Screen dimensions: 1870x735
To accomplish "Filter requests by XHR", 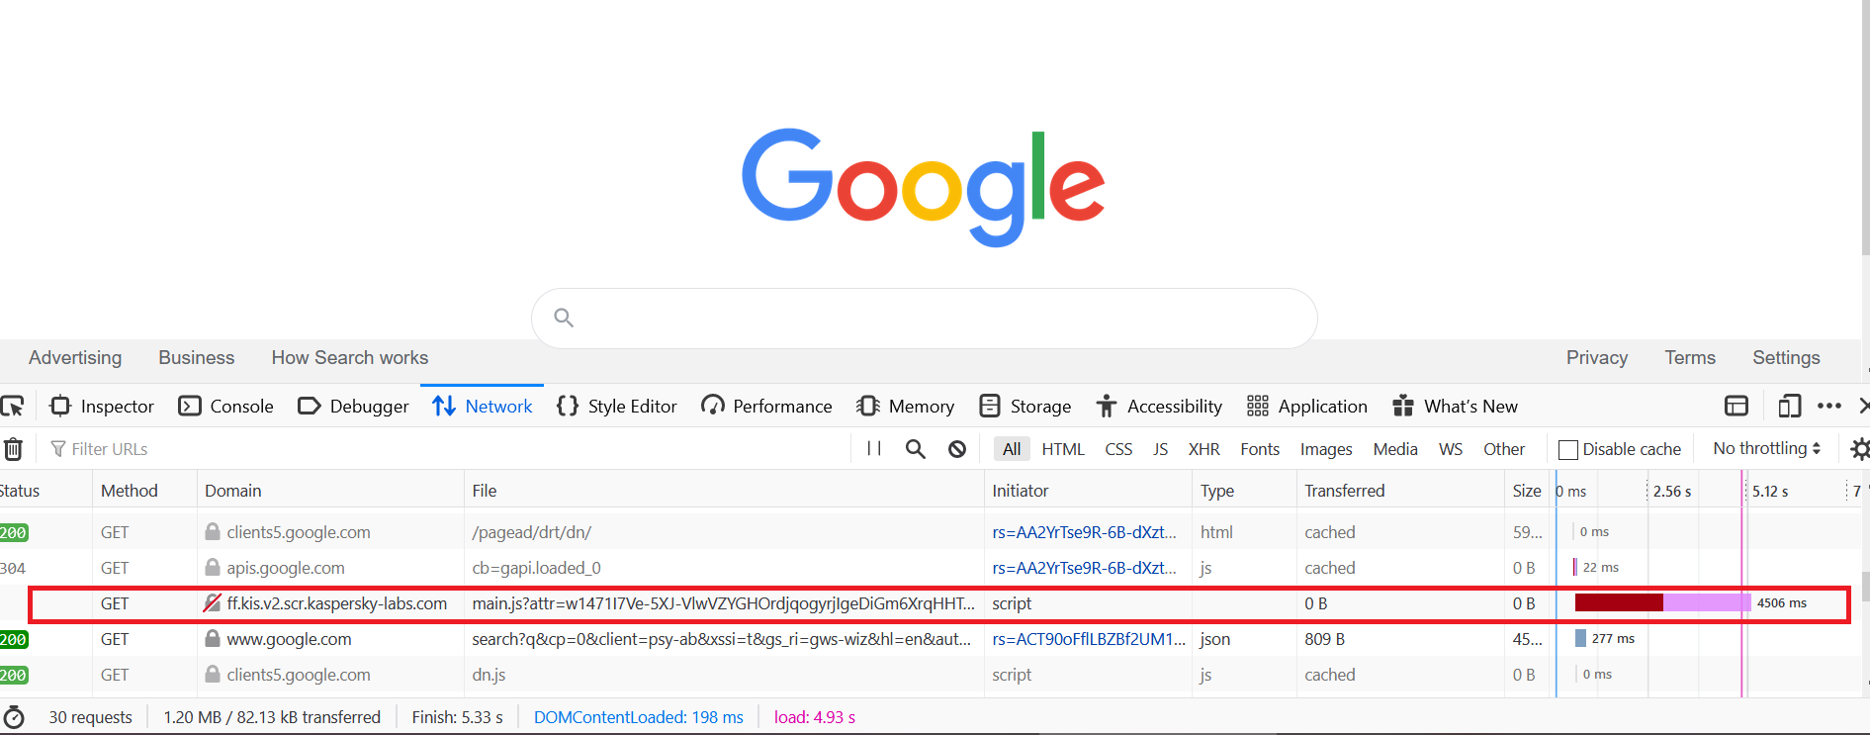I will pyautogui.click(x=1203, y=449).
